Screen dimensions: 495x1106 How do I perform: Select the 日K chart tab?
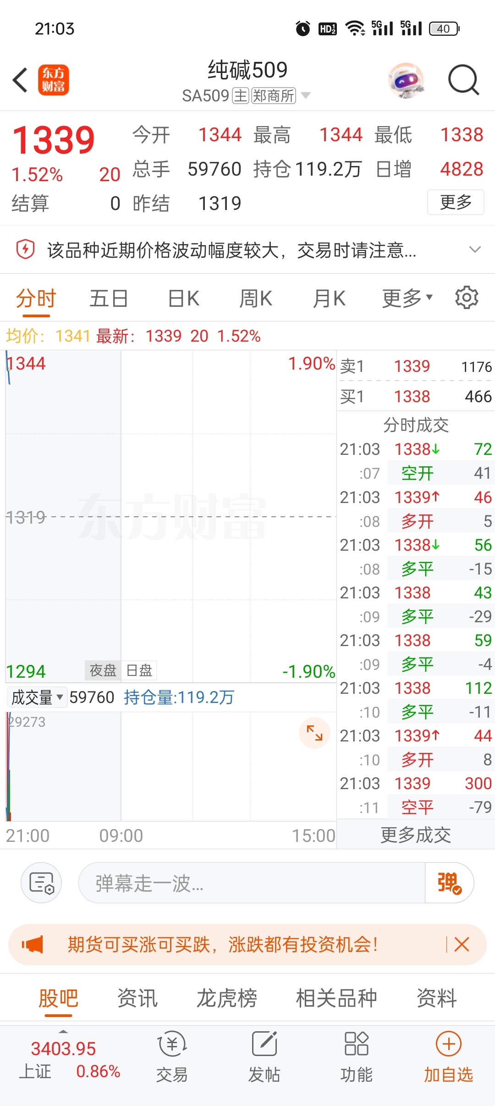(x=183, y=299)
